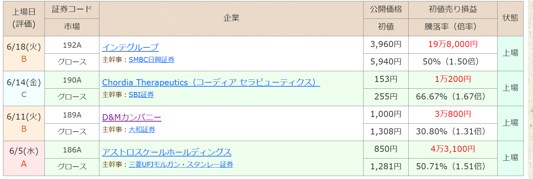The height and width of the screenshot is (179, 533).
Task: Open the インテグループ company link
Action: 130,47
